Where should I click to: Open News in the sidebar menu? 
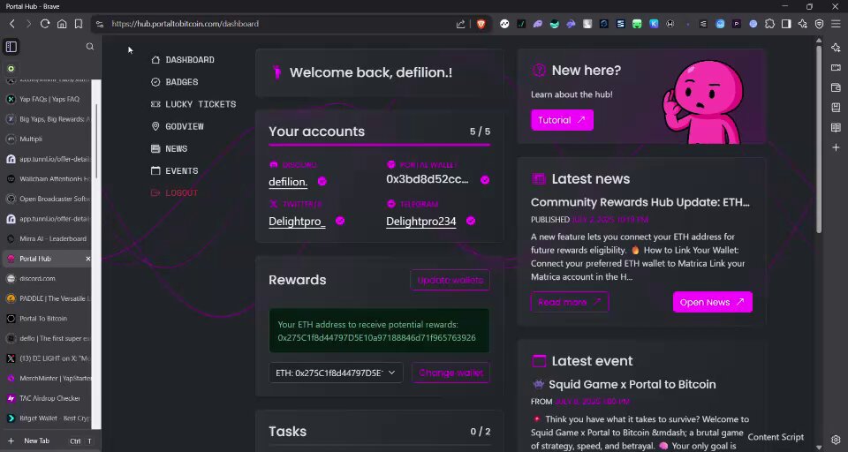170,148
